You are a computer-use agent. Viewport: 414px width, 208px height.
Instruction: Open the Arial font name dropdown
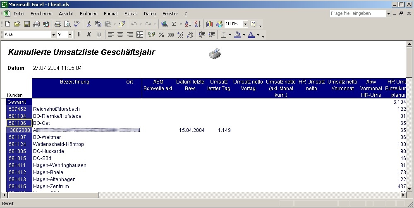point(53,35)
